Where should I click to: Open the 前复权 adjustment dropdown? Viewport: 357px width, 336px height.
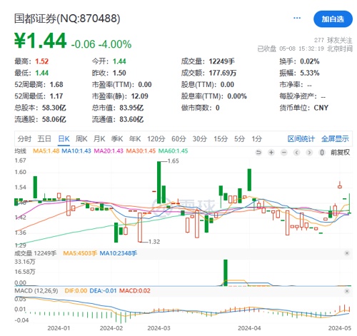click(340, 153)
